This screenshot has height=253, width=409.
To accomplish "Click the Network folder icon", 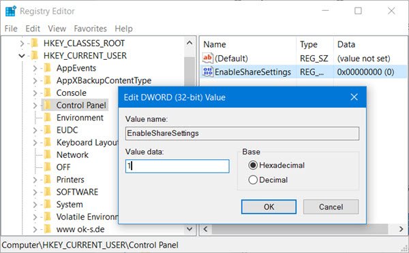I will 48,154.
